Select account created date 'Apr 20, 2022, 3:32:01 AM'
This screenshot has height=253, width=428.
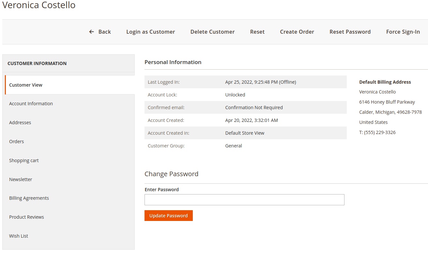(252, 120)
